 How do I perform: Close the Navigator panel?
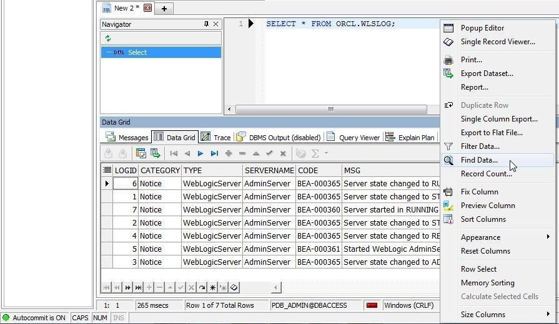tap(215, 24)
